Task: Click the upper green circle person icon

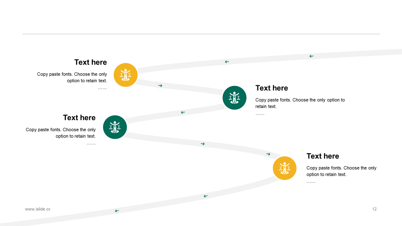Action: pyautogui.click(x=235, y=98)
